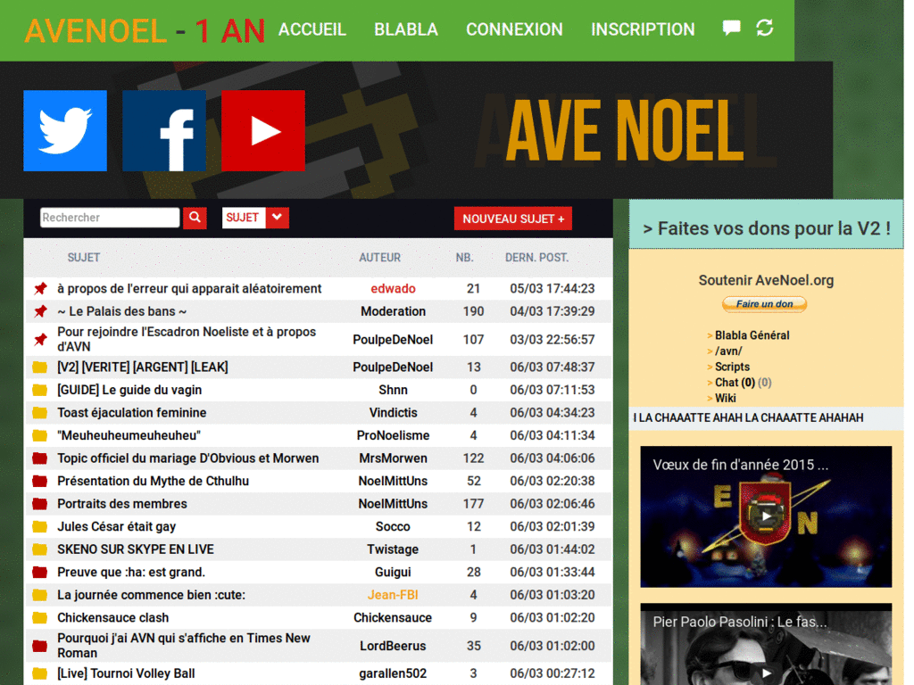The width and height of the screenshot is (914, 685).
Task: Click the refresh sync icon in header
Action: (x=765, y=28)
